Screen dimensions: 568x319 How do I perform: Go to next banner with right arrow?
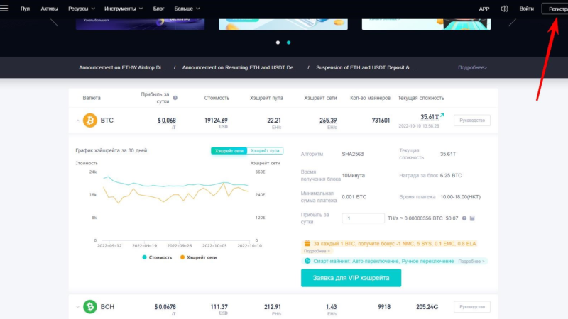tap(512, 23)
